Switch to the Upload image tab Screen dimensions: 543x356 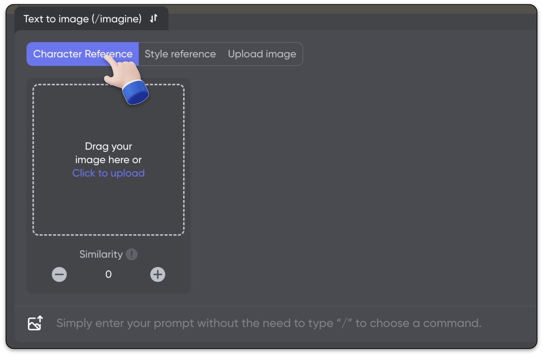[262, 54]
